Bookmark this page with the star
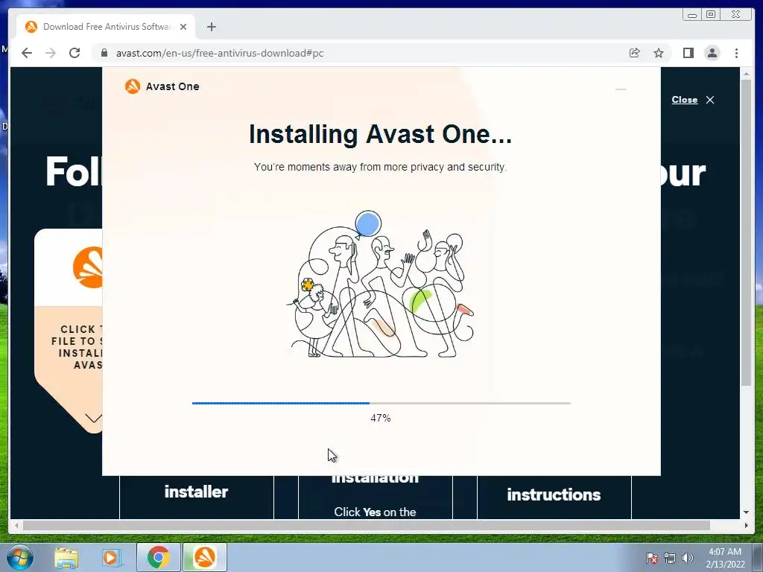Image resolution: width=763 pixels, height=572 pixels. coord(659,53)
